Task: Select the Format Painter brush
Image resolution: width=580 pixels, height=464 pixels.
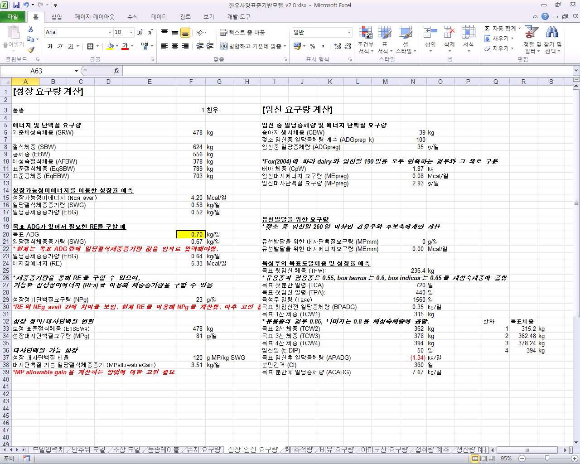Action: coord(31,50)
